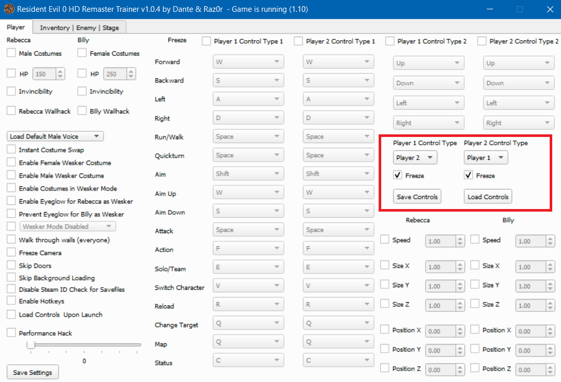Enable Male Costumes for Rebecca

(x=11, y=53)
